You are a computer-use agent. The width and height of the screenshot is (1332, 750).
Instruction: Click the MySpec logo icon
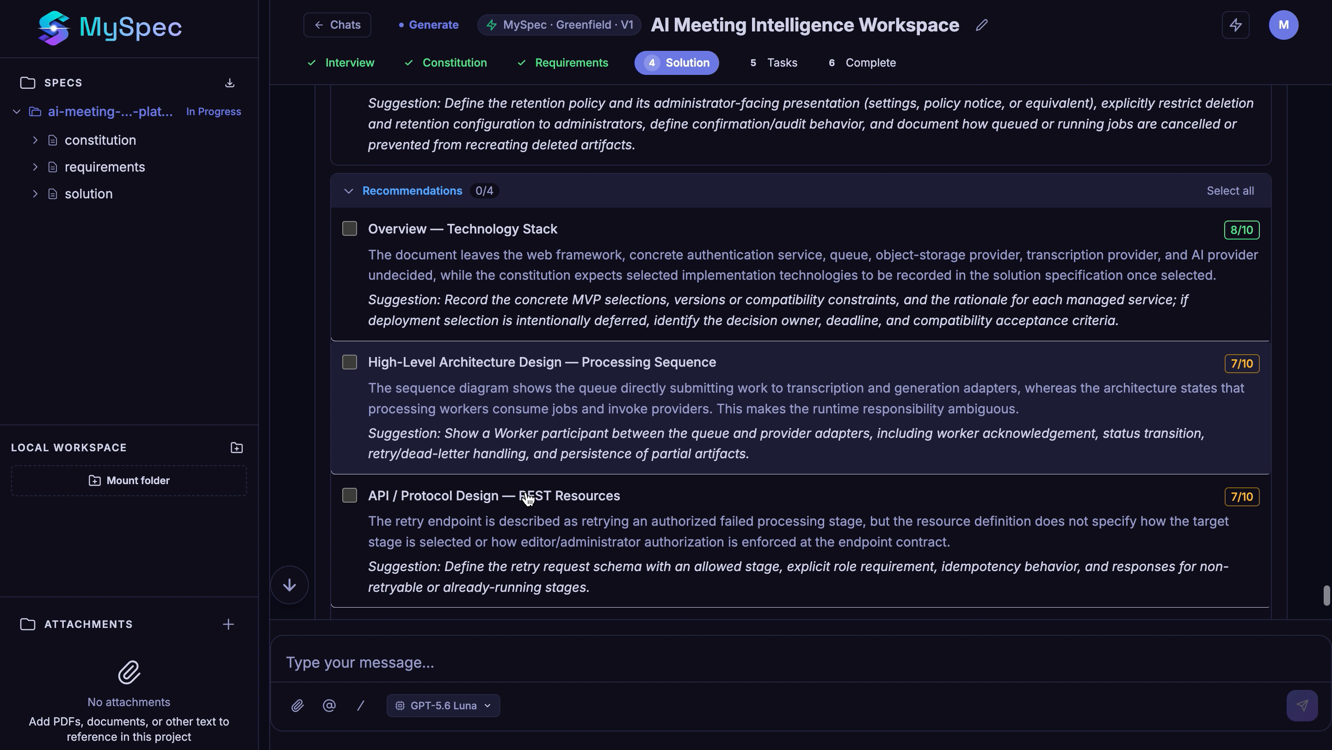54,27
